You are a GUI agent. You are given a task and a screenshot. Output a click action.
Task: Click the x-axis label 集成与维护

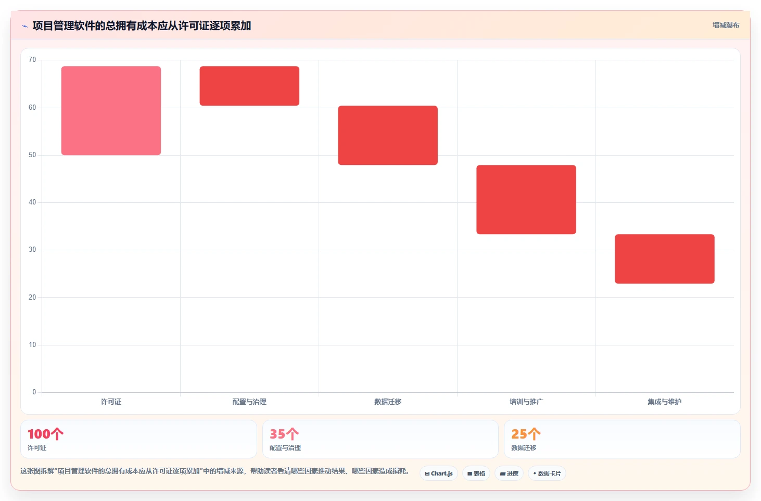(665, 402)
